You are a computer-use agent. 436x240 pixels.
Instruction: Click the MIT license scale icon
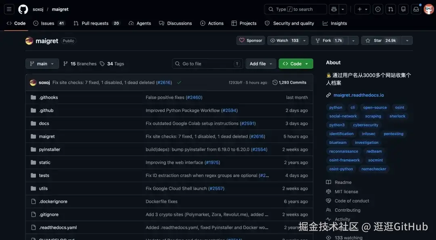pos(328,192)
